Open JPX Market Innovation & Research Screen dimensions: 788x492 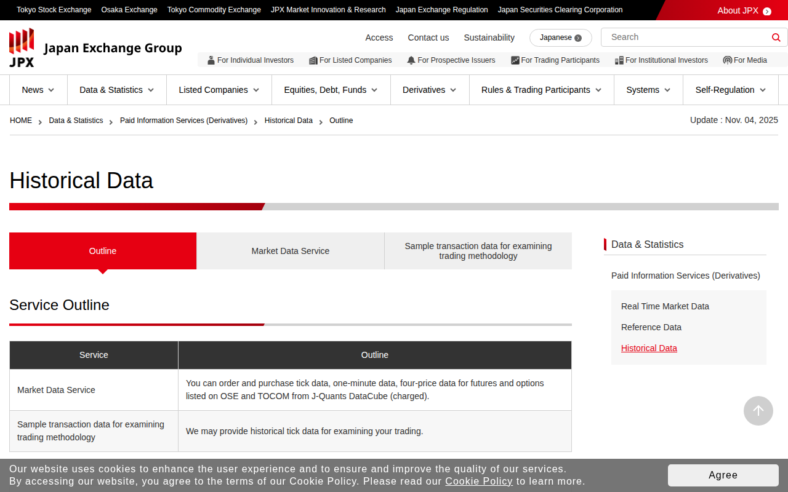[x=328, y=10]
